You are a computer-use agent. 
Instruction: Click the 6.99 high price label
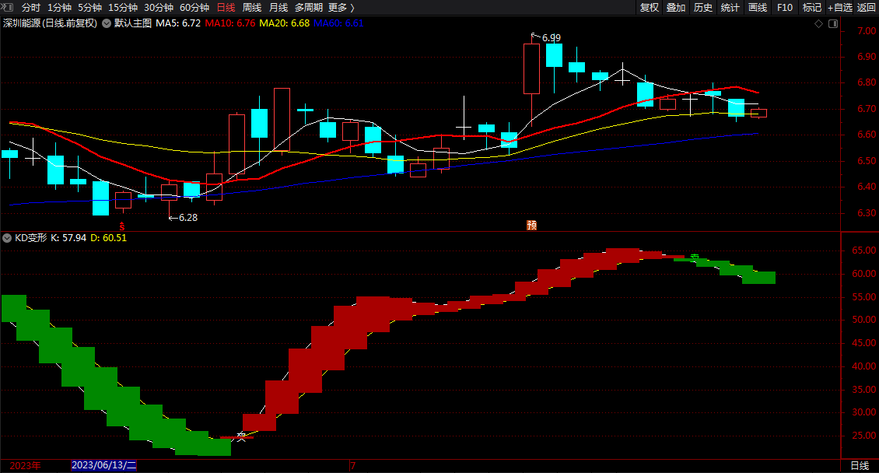551,38
